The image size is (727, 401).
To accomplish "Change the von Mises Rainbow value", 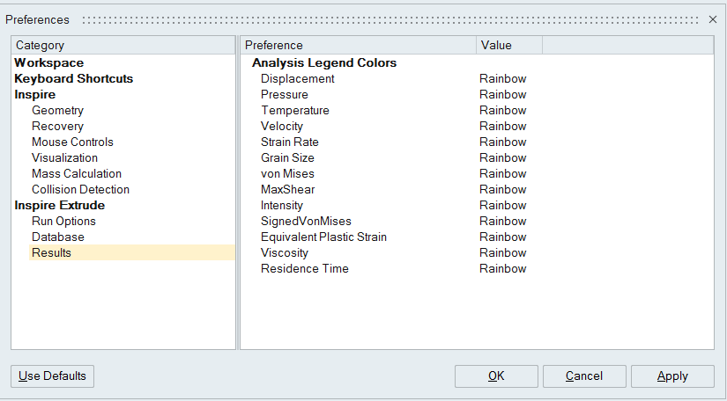I will pyautogui.click(x=502, y=174).
